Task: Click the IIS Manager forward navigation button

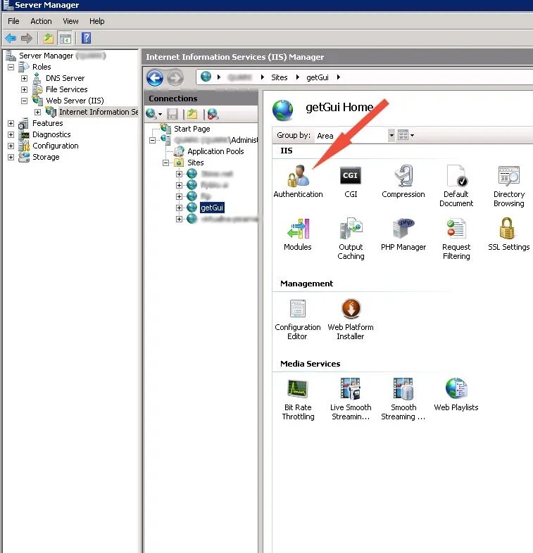Action: (175, 78)
